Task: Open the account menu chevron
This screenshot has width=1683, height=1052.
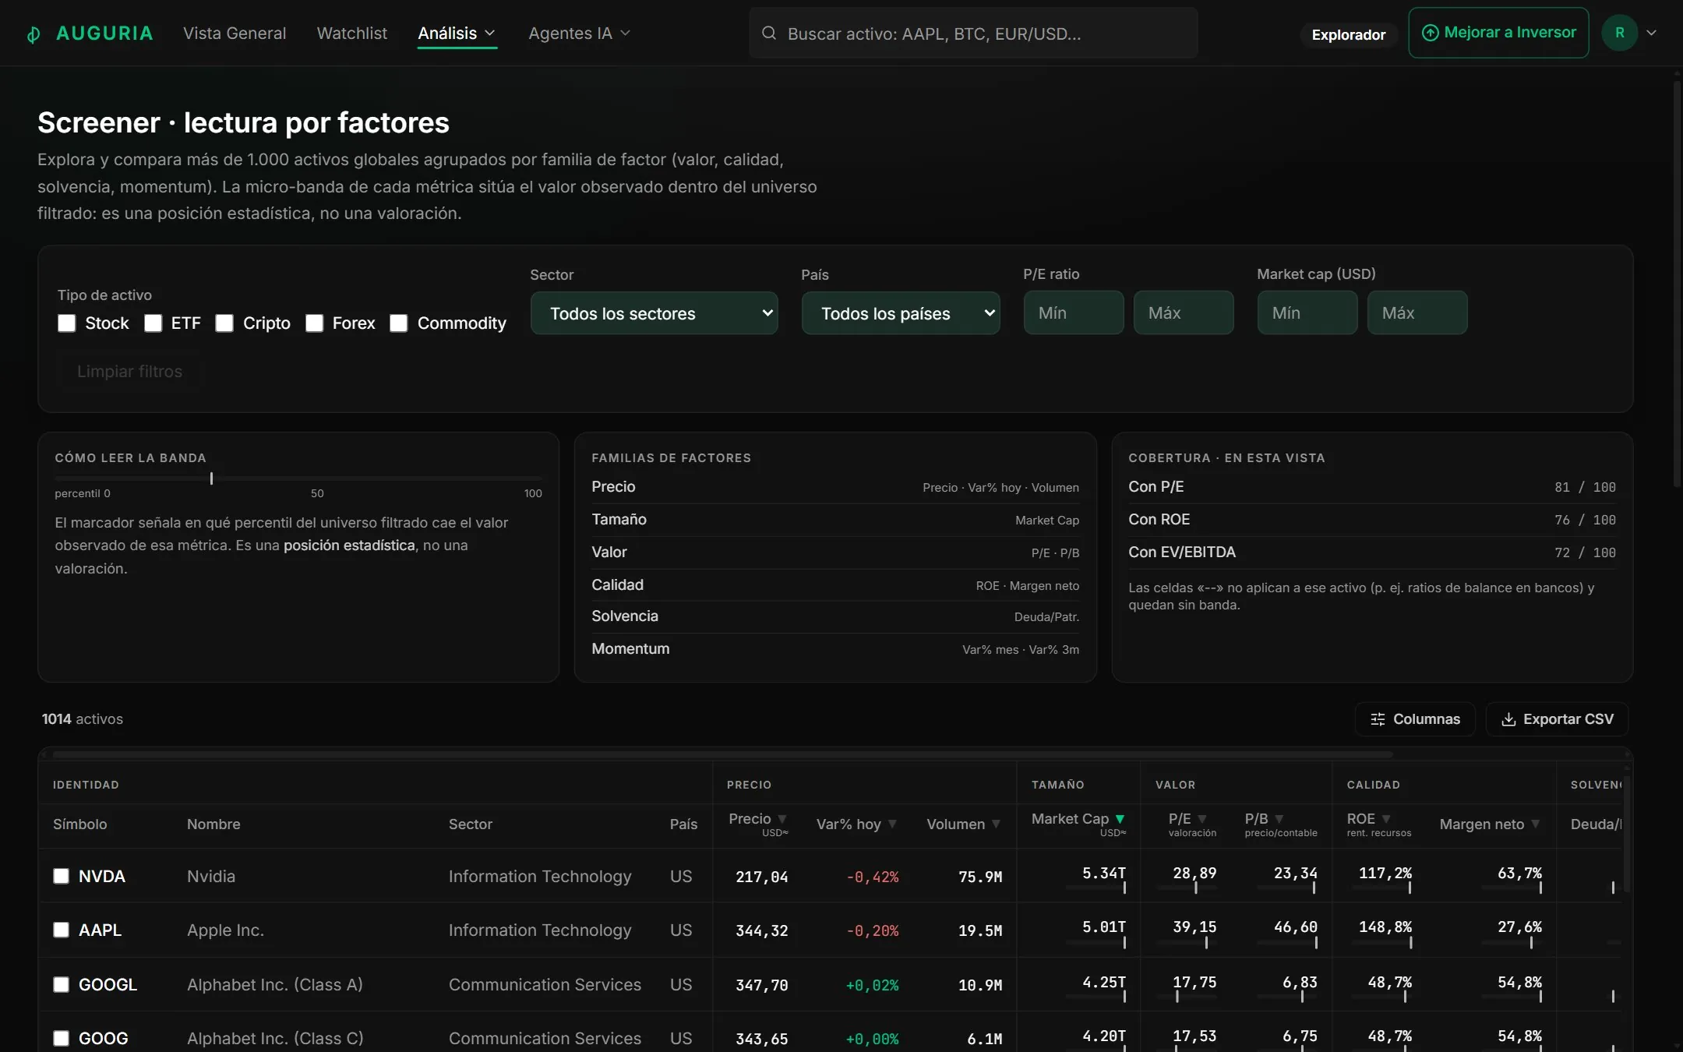Action: point(1651,33)
